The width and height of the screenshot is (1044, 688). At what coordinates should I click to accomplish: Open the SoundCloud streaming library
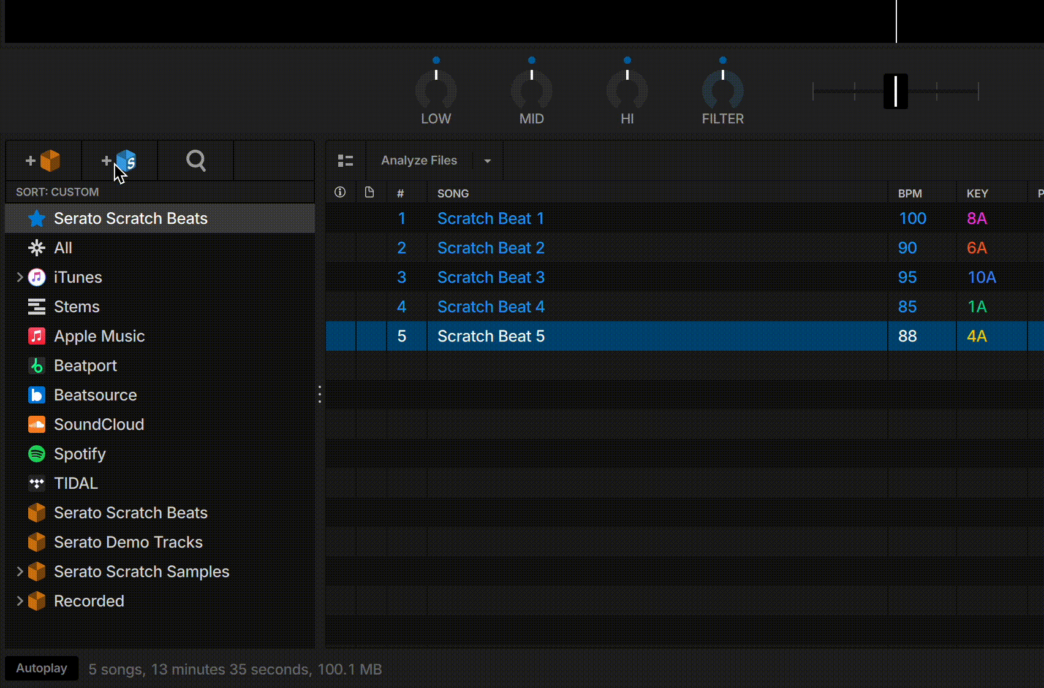[160, 424]
